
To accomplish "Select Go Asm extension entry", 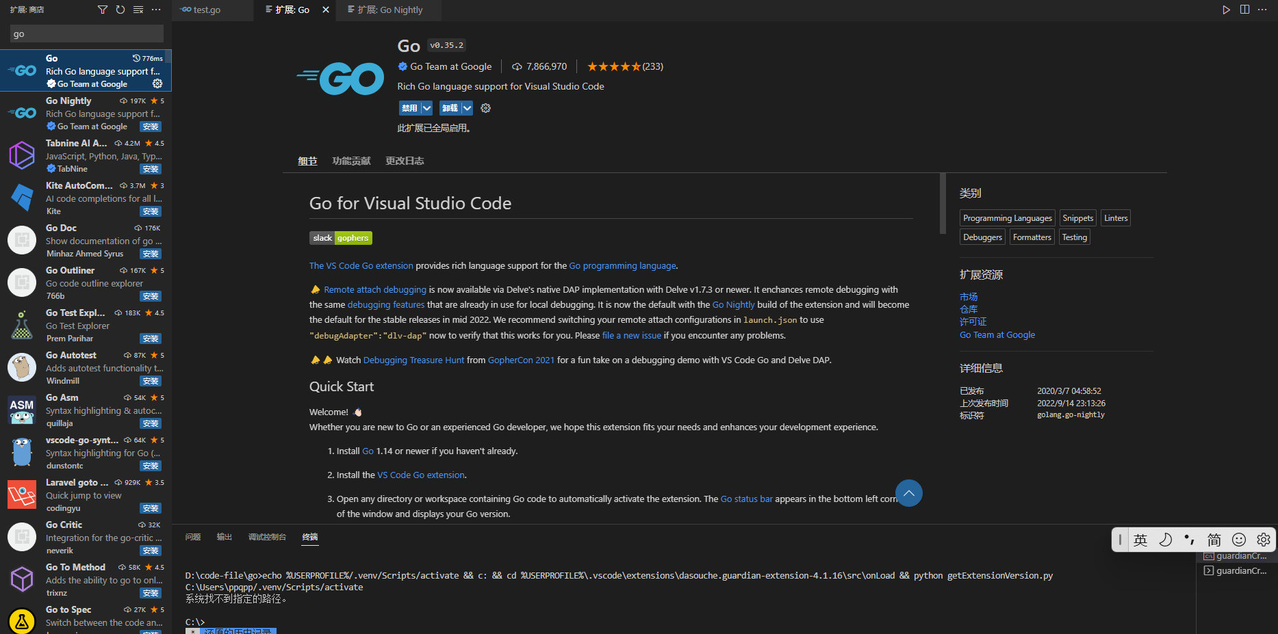I will click(x=86, y=410).
